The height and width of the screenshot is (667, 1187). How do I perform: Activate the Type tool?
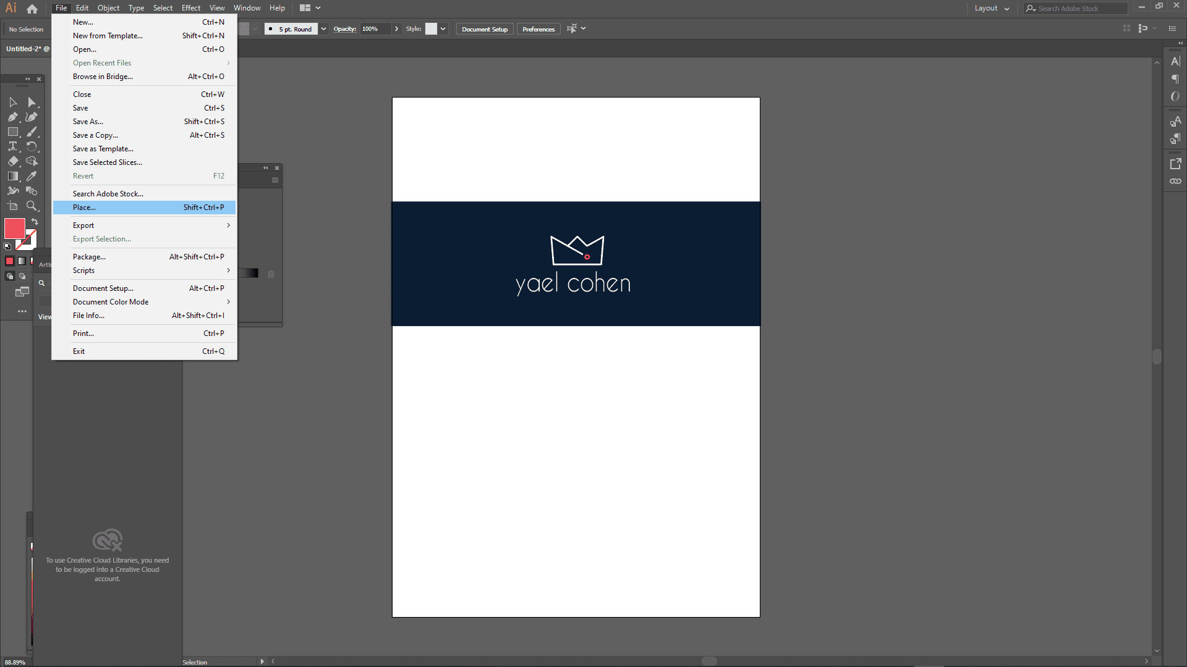pos(13,146)
